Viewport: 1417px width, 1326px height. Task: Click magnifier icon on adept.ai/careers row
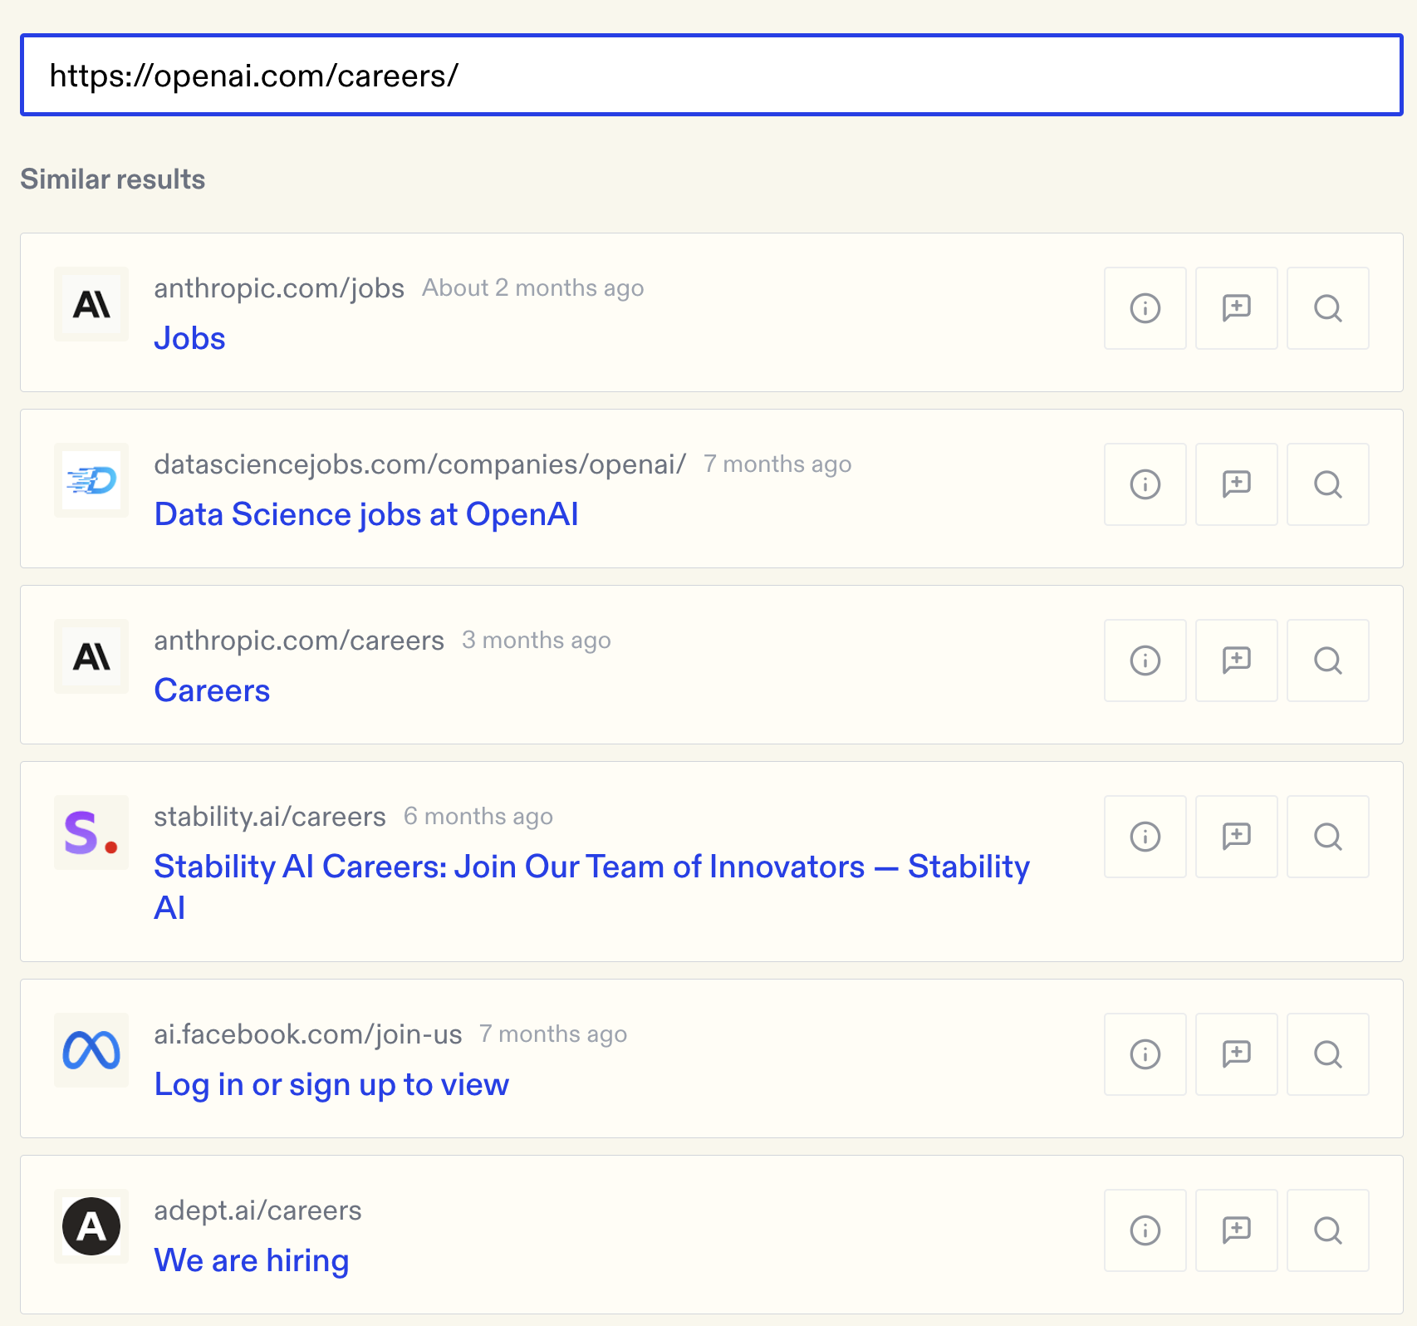[x=1327, y=1230]
